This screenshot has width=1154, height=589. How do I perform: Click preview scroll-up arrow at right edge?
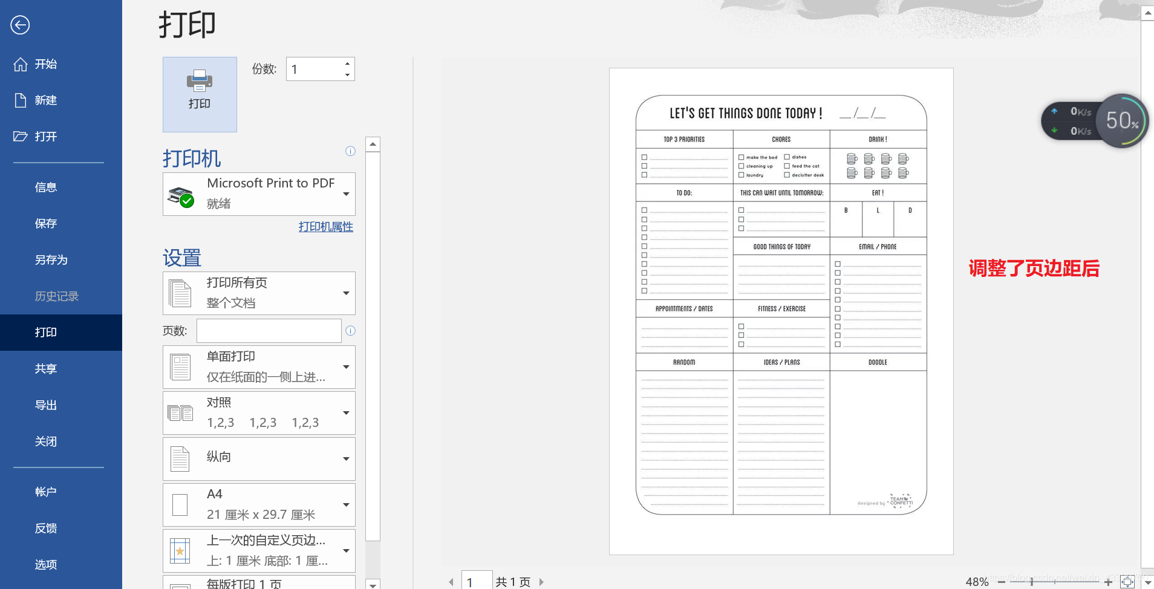[x=1147, y=13]
